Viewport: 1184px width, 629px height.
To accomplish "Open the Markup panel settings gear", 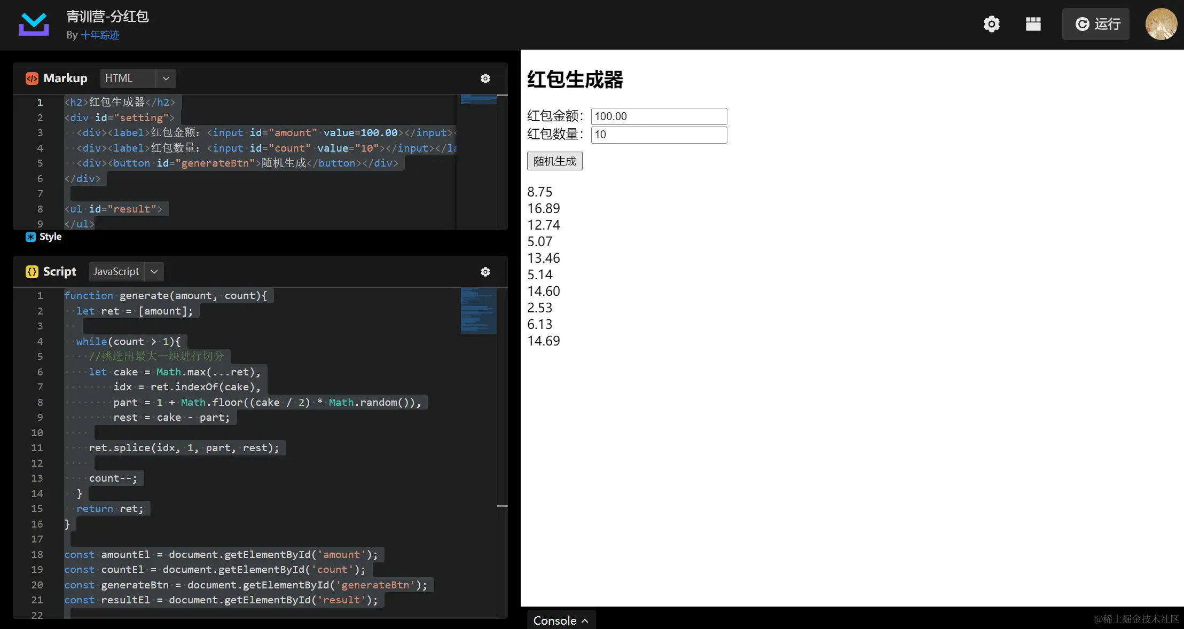I will (x=485, y=78).
